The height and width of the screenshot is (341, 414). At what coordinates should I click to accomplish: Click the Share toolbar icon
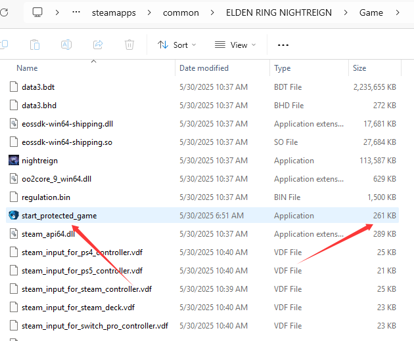98,45
